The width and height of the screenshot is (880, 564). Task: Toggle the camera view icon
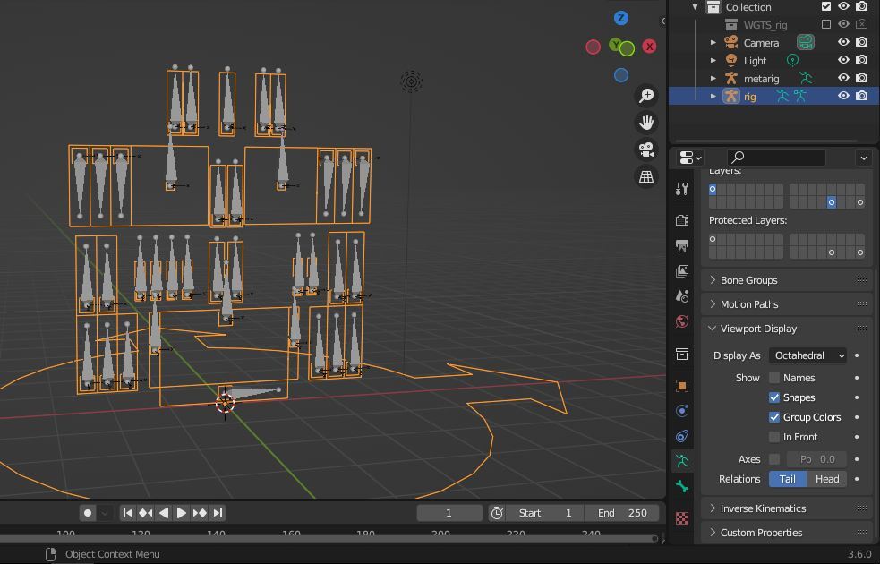point(647,150)
